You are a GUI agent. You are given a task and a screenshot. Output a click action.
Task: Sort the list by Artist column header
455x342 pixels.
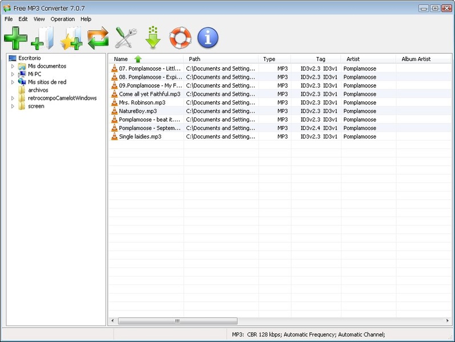click(353, 59)
